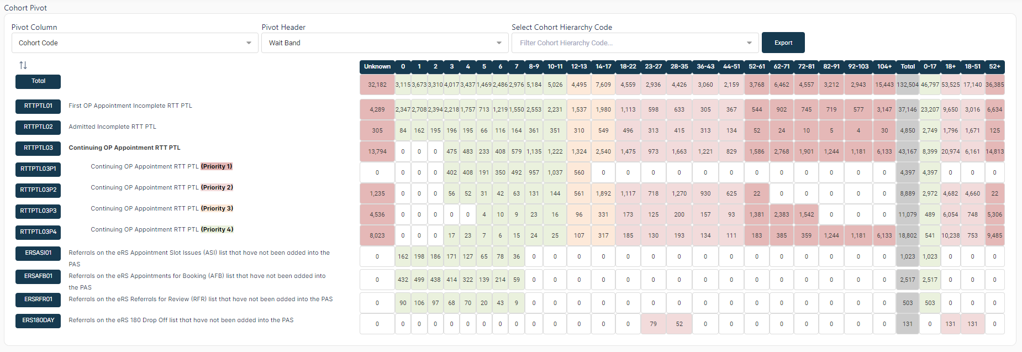Click the 52+ column header
Image resolution: width=1022 pixels, height=352 pixels.
994,66
